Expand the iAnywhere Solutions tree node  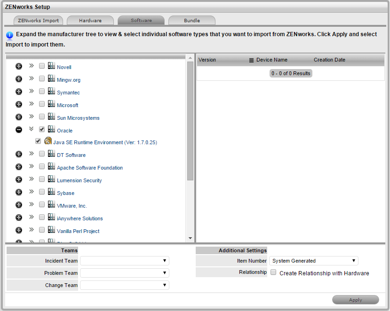19,218
